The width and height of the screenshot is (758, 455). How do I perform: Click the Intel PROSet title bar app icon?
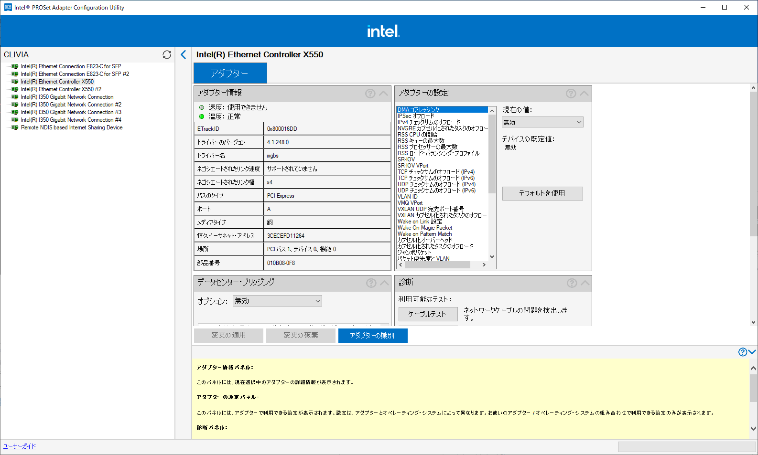[8, 7]
